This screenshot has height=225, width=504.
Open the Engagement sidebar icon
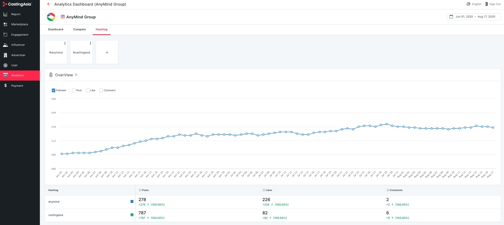click(x=5, y=35)
